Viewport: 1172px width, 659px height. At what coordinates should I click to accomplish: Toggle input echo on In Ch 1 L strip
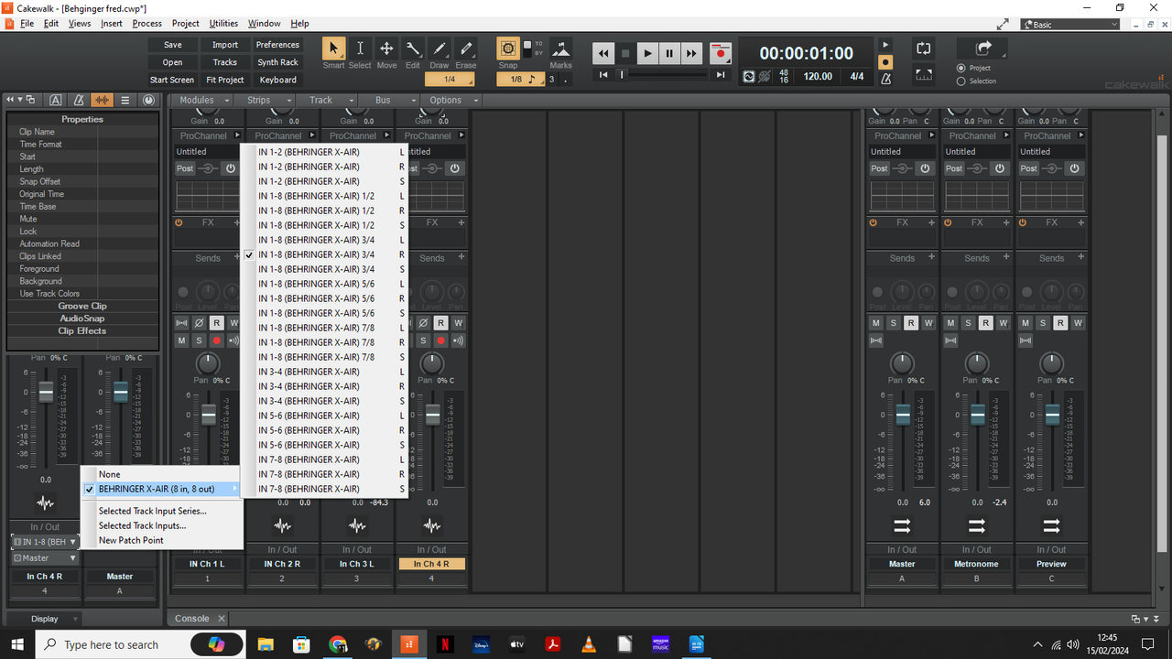(x=234, y=340)
